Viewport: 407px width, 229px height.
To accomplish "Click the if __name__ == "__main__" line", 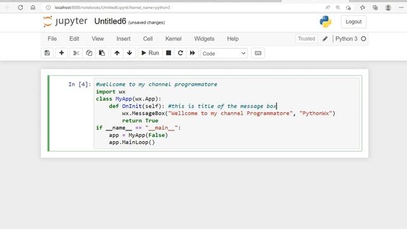I will click(139, 128).
